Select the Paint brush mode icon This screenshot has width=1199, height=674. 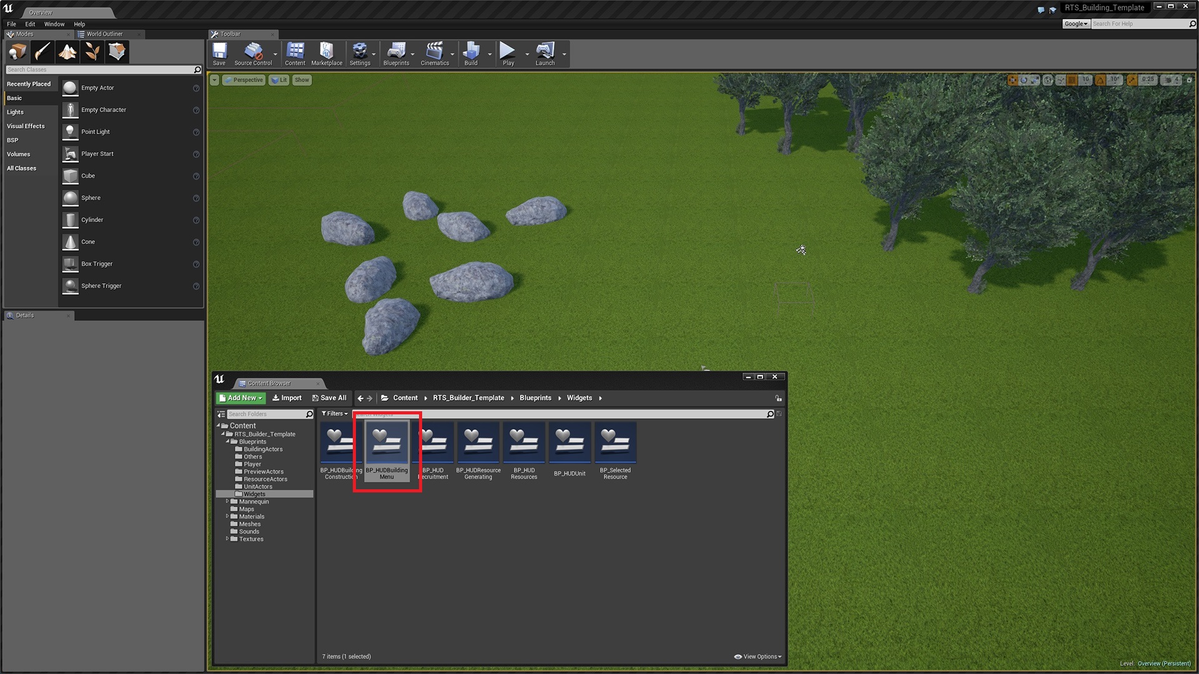[42, 52]
